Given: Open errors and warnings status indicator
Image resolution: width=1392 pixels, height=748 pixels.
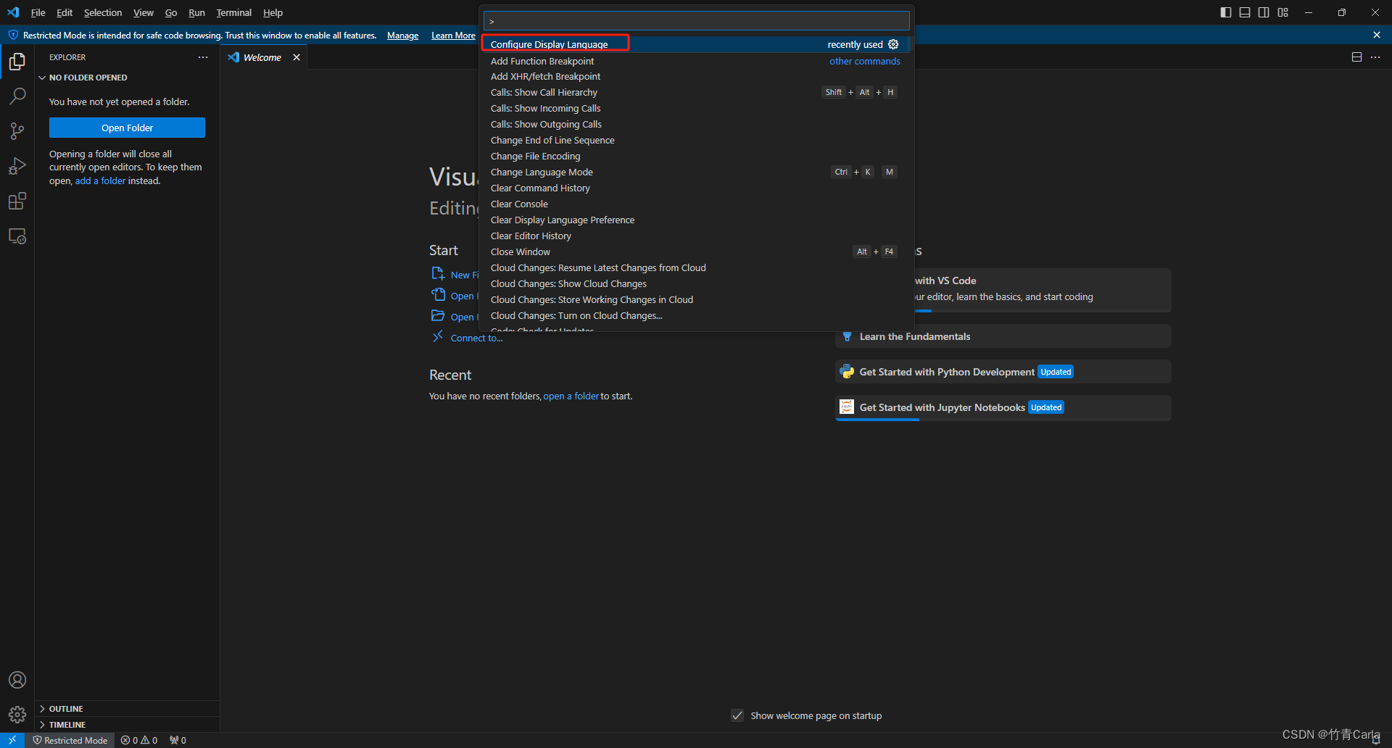Looking at the screenshot, I should [139, 740].
